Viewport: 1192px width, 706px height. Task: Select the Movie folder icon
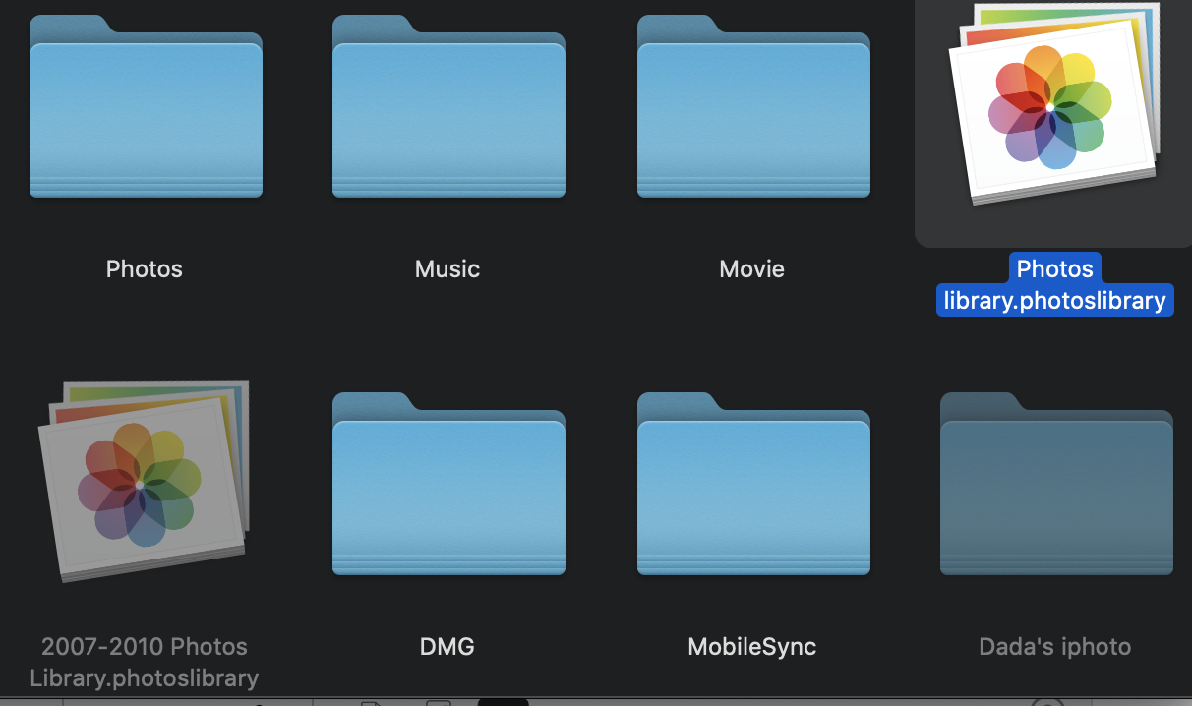(x=753, y=106)
